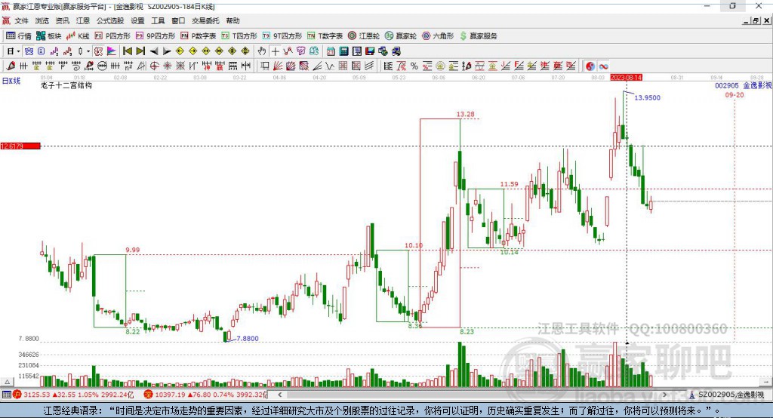773x418 pixels.
Task: Click the 上证 index 3125.53 status entry
Action: (x=73, y=395)
